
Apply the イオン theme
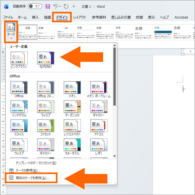click(x=72, y=89)
